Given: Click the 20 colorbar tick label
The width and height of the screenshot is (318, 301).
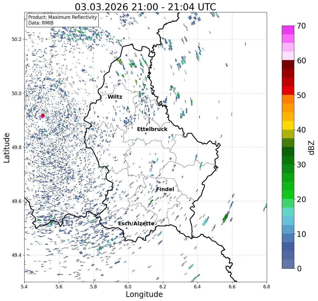Looking at the screenshot, I should point(301,199).
